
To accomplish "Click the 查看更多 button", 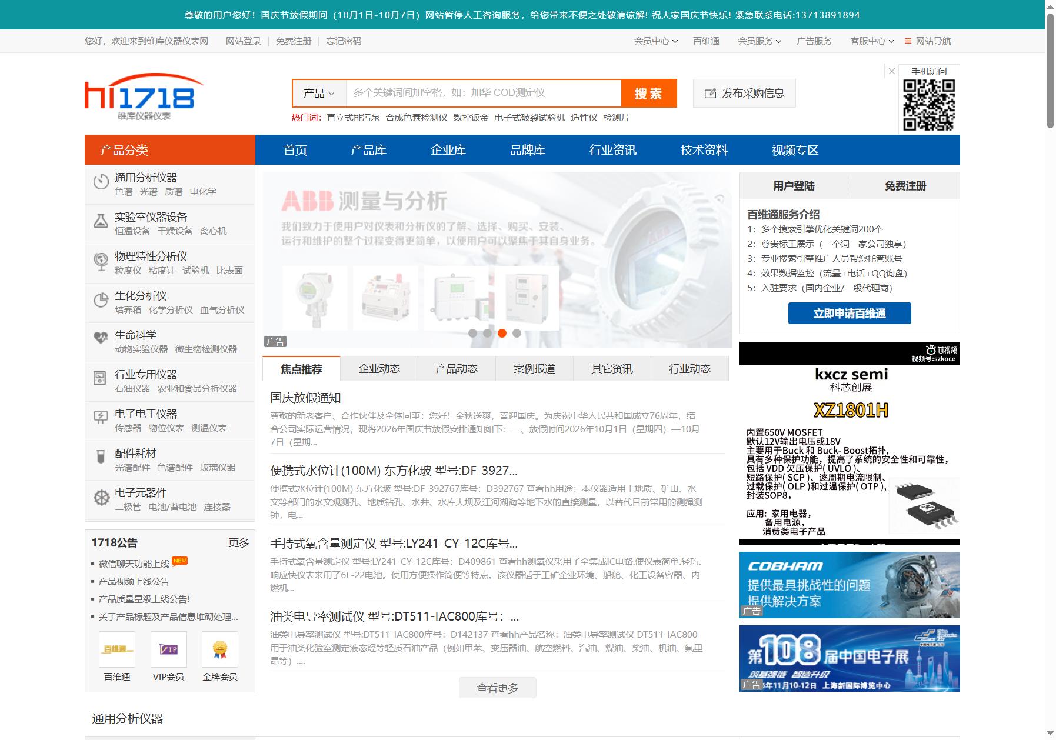I will pos(498,688).
